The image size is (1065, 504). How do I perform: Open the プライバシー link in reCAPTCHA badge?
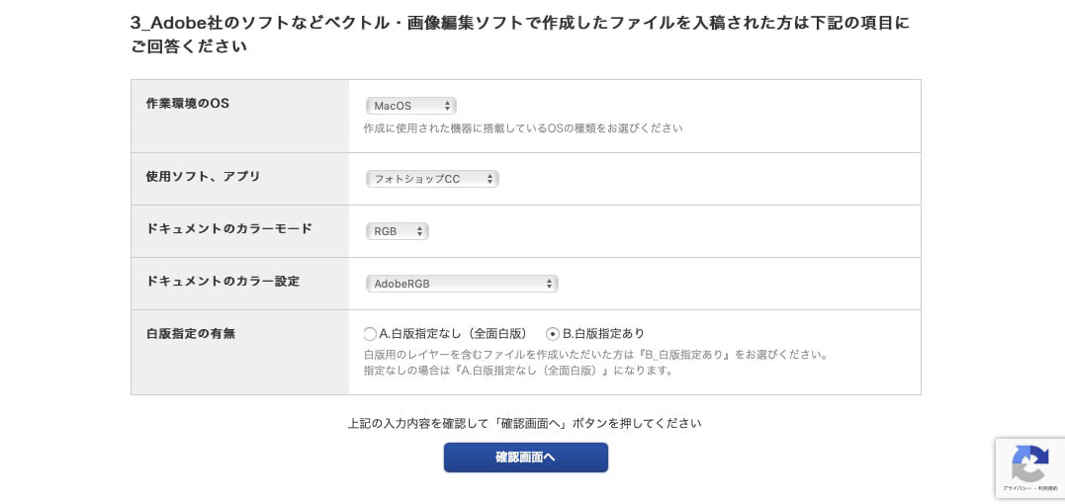point(1013,487)
